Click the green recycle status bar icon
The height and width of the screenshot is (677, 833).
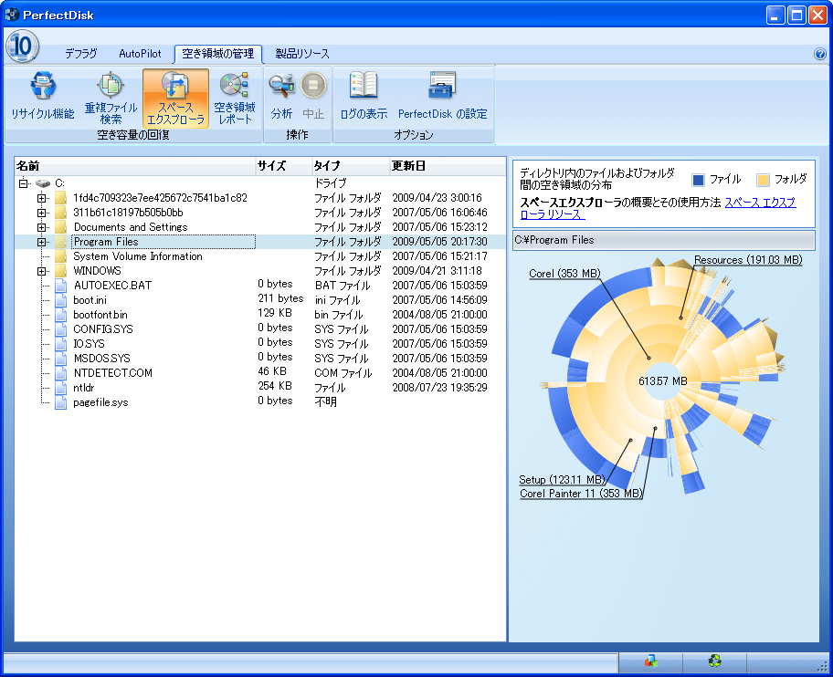(x=715, y=661)
